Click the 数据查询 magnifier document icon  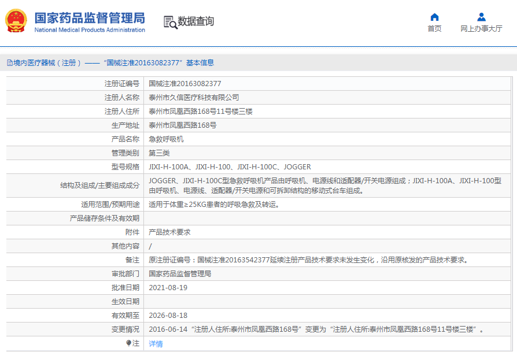coord(170,22)
